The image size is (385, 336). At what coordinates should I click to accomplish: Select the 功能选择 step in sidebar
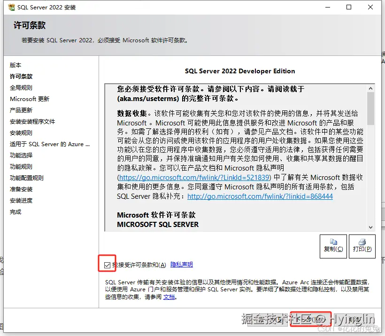pyautogui.click(x=21, y=156)
